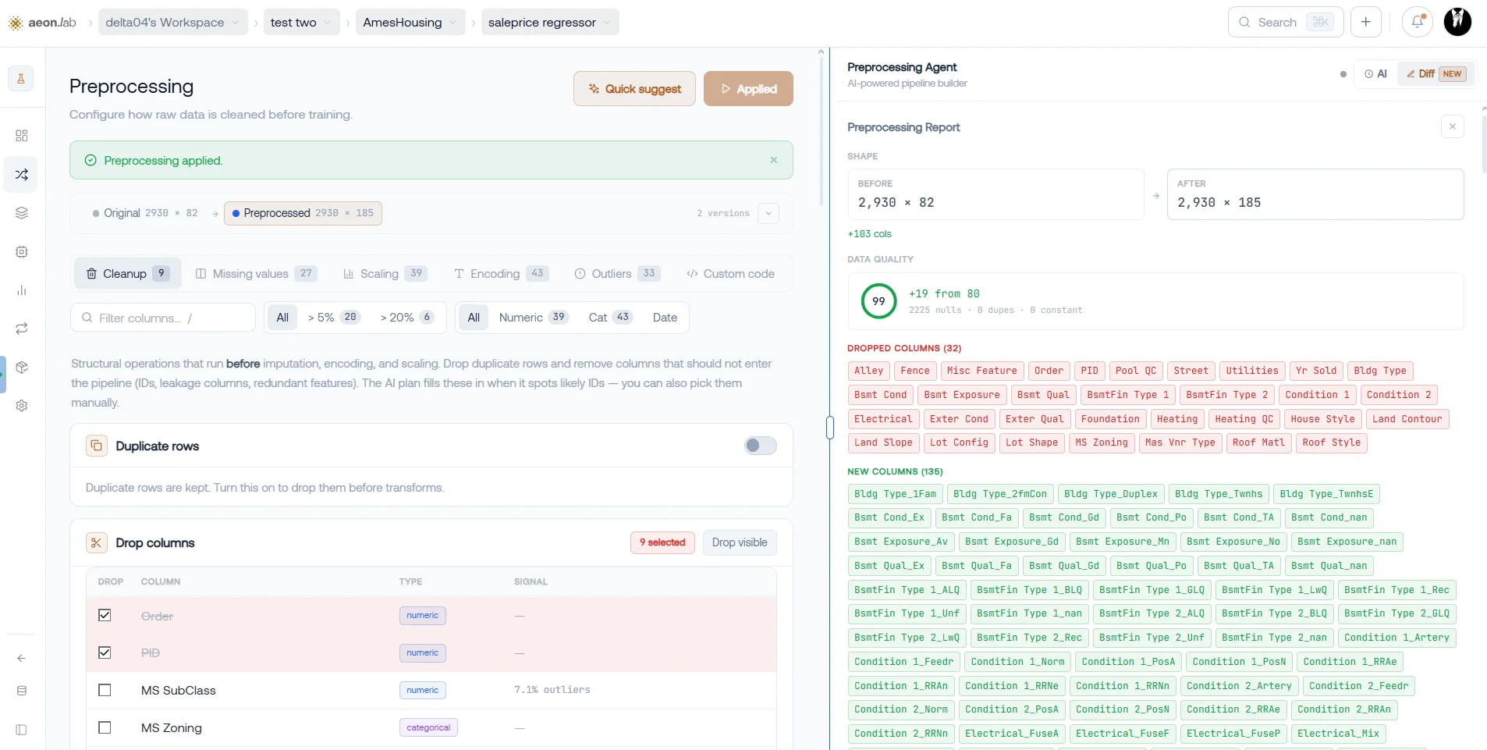Show only Numeric columns

pyautogui.click(x=534, y=317)
